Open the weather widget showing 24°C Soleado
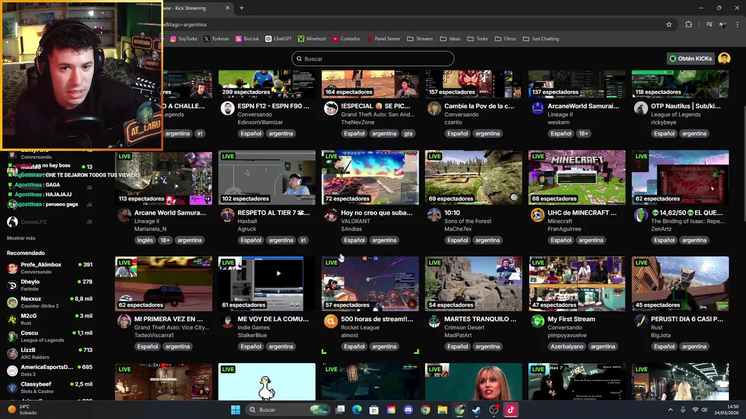This screenshot has height=419, width=746. point(22,410)
